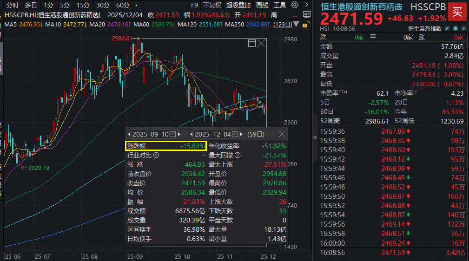Click the 市盈率TTM 62.1 value
The image size is (469, 261).
[x=382, y=93]
